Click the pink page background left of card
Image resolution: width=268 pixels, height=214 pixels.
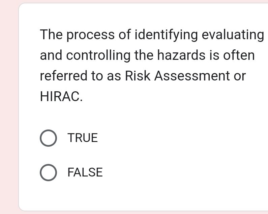8,108
